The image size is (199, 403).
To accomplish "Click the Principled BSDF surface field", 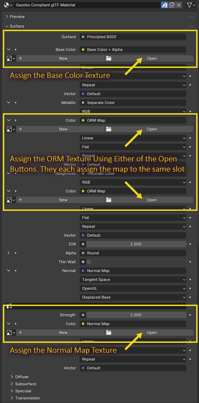I will pyautogui.click(x=133, y=37).
